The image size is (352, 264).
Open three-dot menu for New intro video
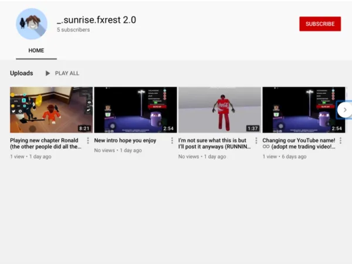coord(172,141)
